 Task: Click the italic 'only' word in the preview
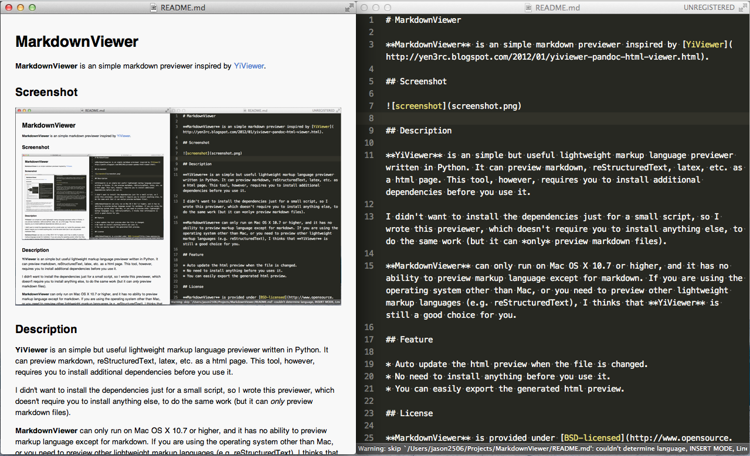pyautogui.click(x=278, y=402)
